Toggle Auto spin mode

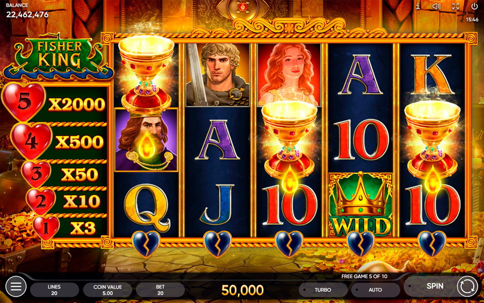(x=375, y=290)
